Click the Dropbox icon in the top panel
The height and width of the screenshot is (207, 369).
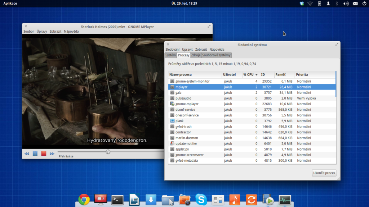(x=302, y=4)
